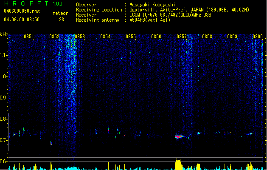Click the 0856 time marker

click(156, 37)
